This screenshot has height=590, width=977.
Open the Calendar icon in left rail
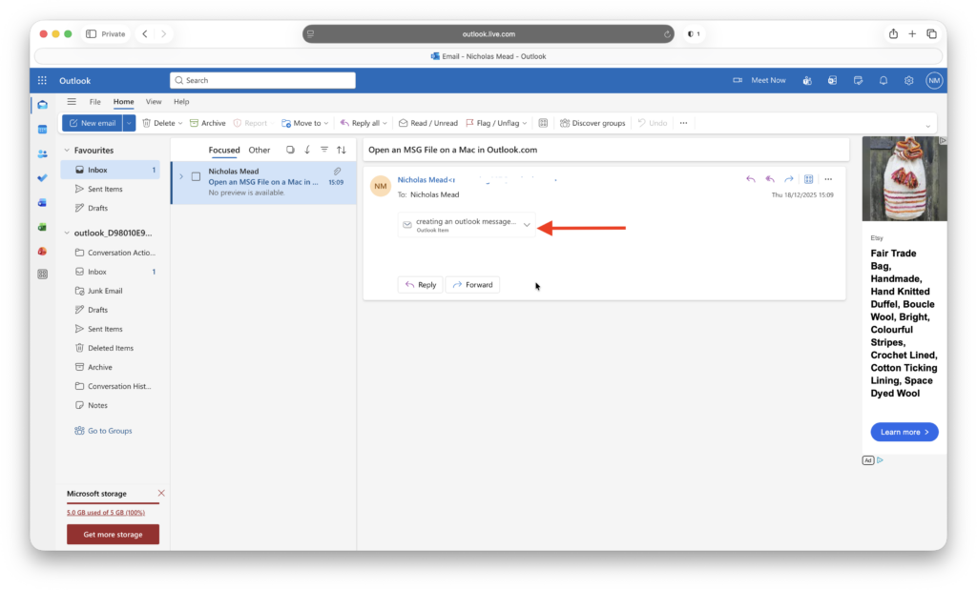[42, 129]
